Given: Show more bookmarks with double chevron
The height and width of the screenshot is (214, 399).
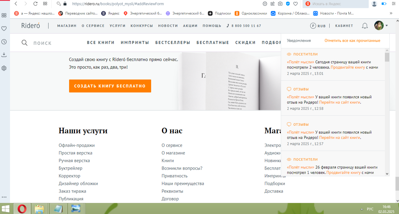Looking at the screenshot, I should pos(391,13).
